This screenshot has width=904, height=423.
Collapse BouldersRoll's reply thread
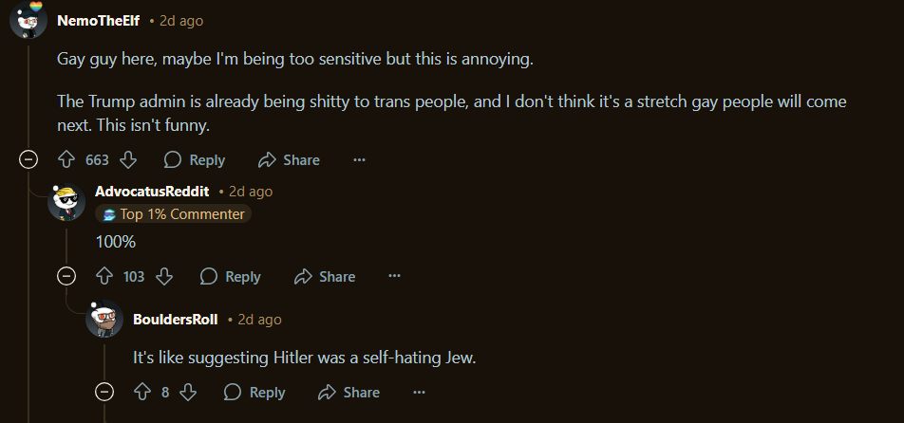click(104, 392)
